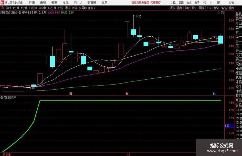Click the 叠加 overlay button
This screenshot has width=242, height=156.
180,8
